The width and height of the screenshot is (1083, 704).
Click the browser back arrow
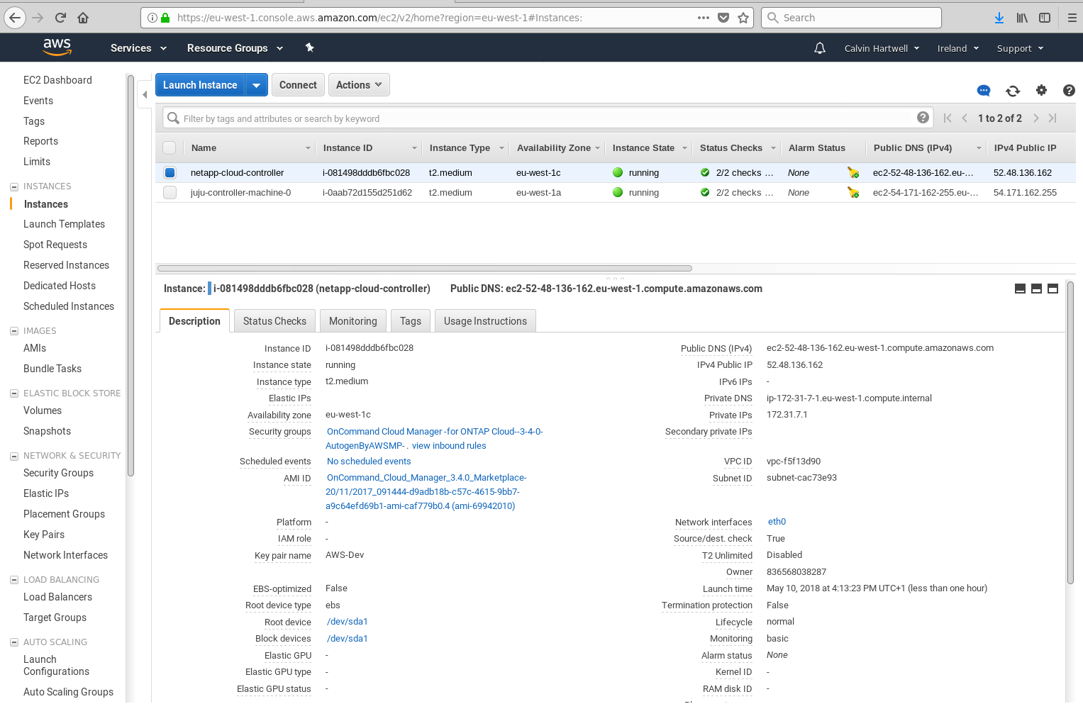[x=15, y=18]
